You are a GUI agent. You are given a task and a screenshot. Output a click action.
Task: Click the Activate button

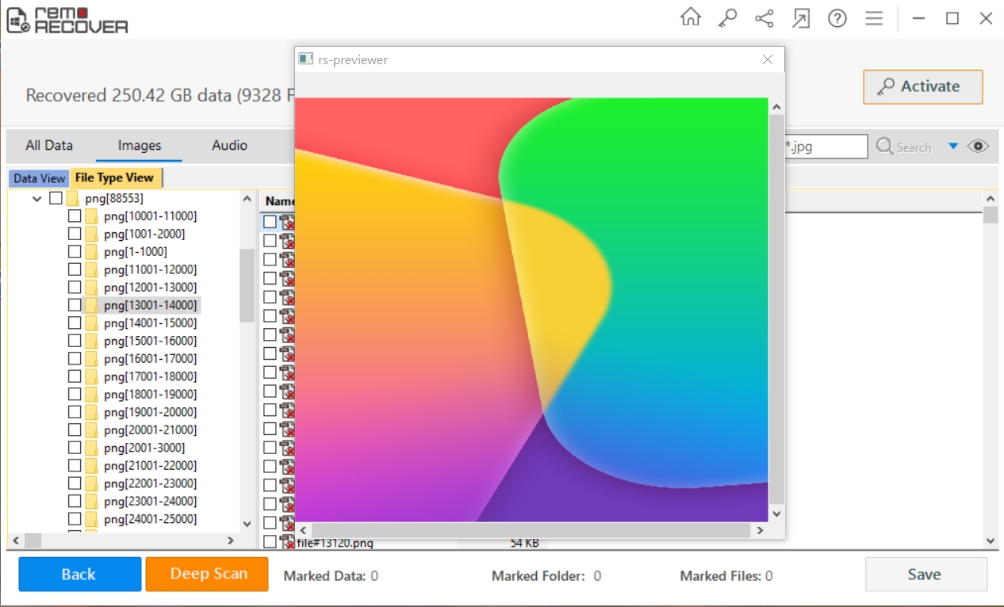coord(923,86)
